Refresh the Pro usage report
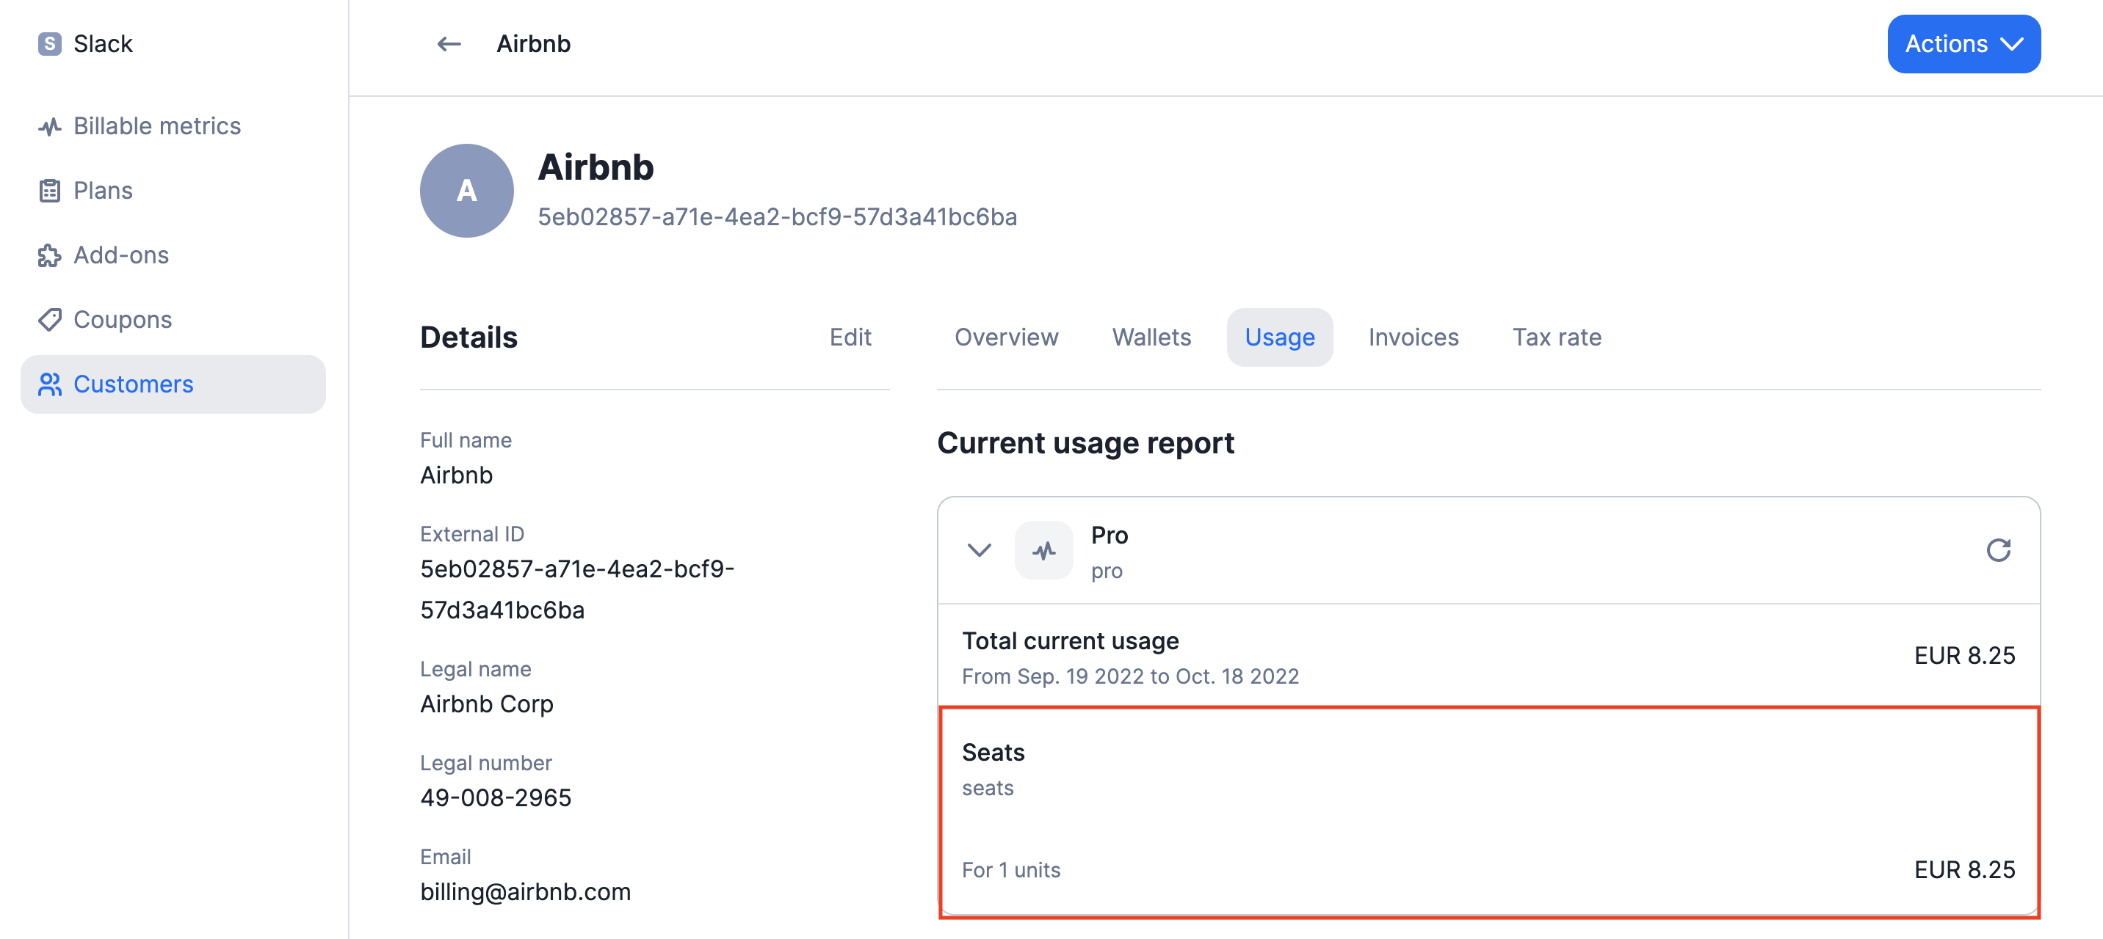This screenshot has width=2103, height=939. [1997, 551]
